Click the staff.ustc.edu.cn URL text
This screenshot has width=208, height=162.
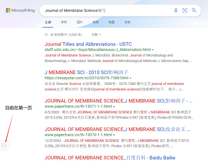coord(98,50)
